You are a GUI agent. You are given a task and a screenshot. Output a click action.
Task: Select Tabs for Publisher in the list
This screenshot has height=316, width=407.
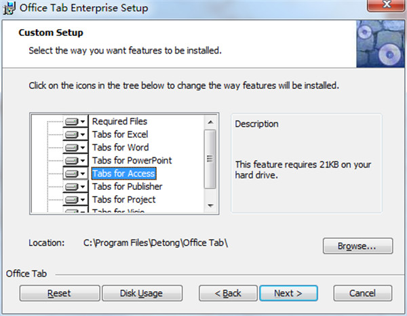tap(127, 186)
